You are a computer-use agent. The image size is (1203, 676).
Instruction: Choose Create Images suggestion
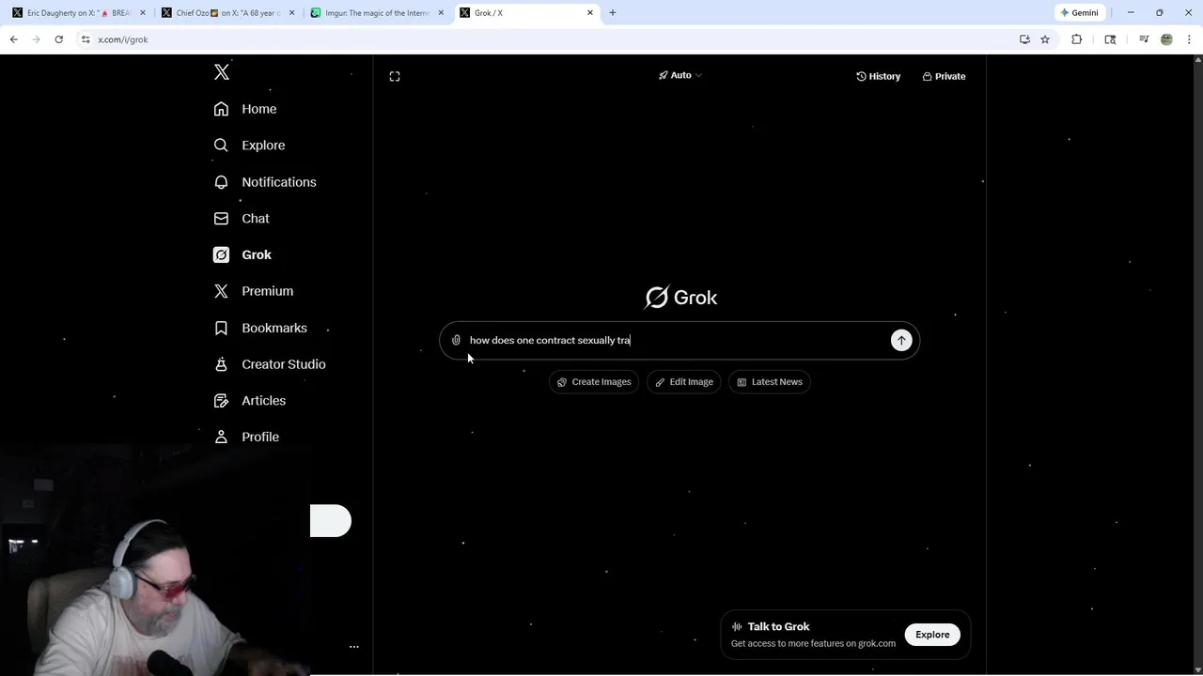pos(594,382)
